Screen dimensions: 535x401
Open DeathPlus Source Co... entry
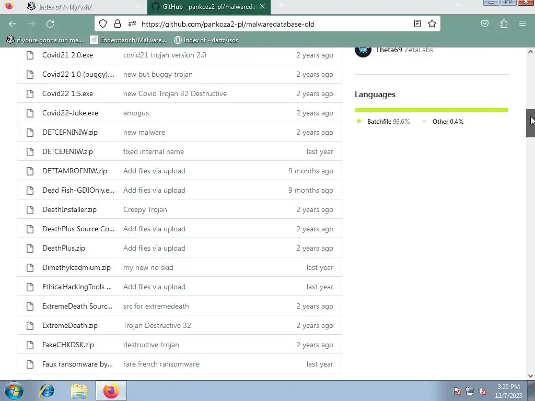coord(78,229)
